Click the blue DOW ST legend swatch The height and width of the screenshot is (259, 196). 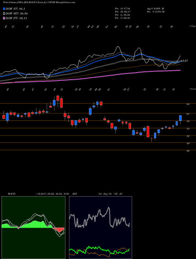click(x=4, y=9)
